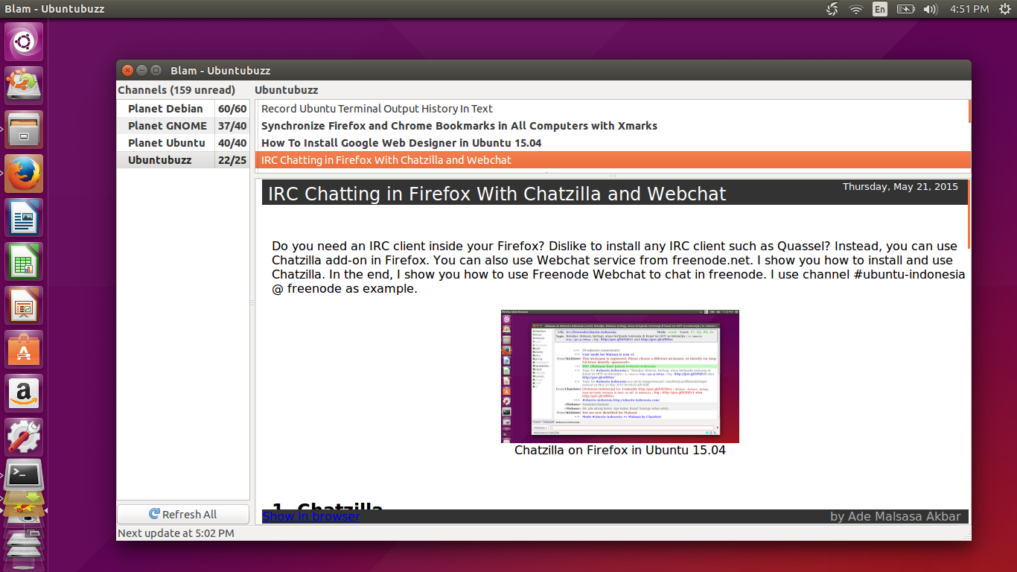Click the Next update at 5:02 PM status
The height and width of the screenshot is (572, 1017).
176,533
